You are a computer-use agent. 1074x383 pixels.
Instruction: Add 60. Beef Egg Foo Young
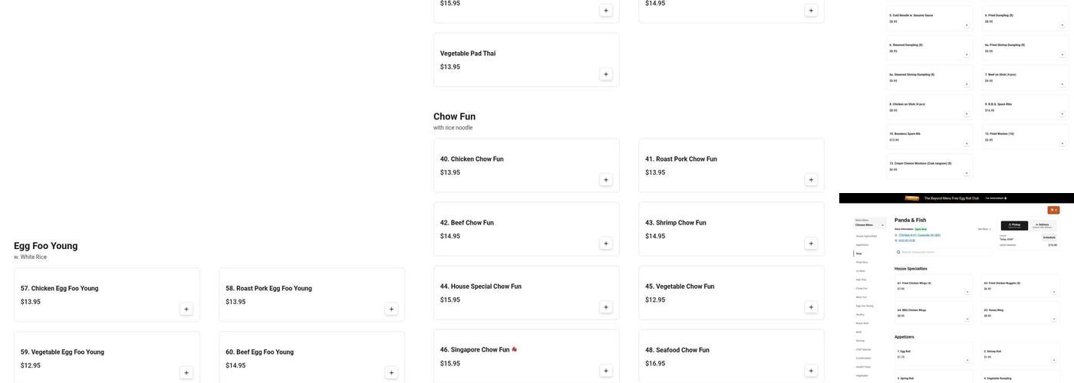point(391,373)
